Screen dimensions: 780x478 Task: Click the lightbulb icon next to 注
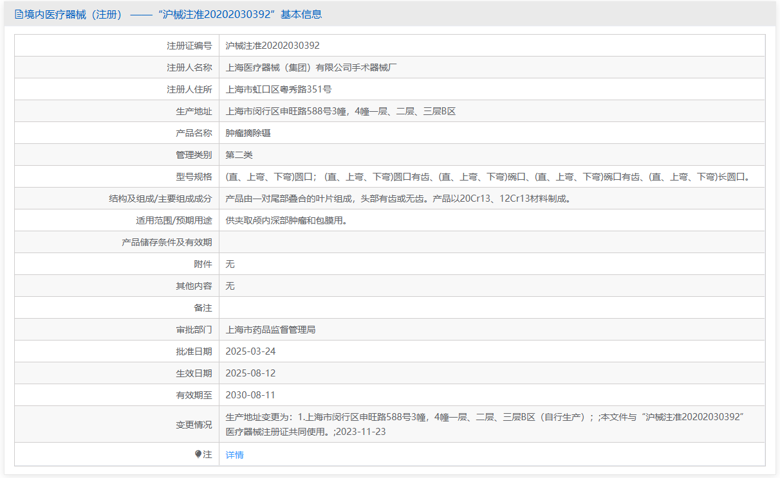tap(198, 454)
